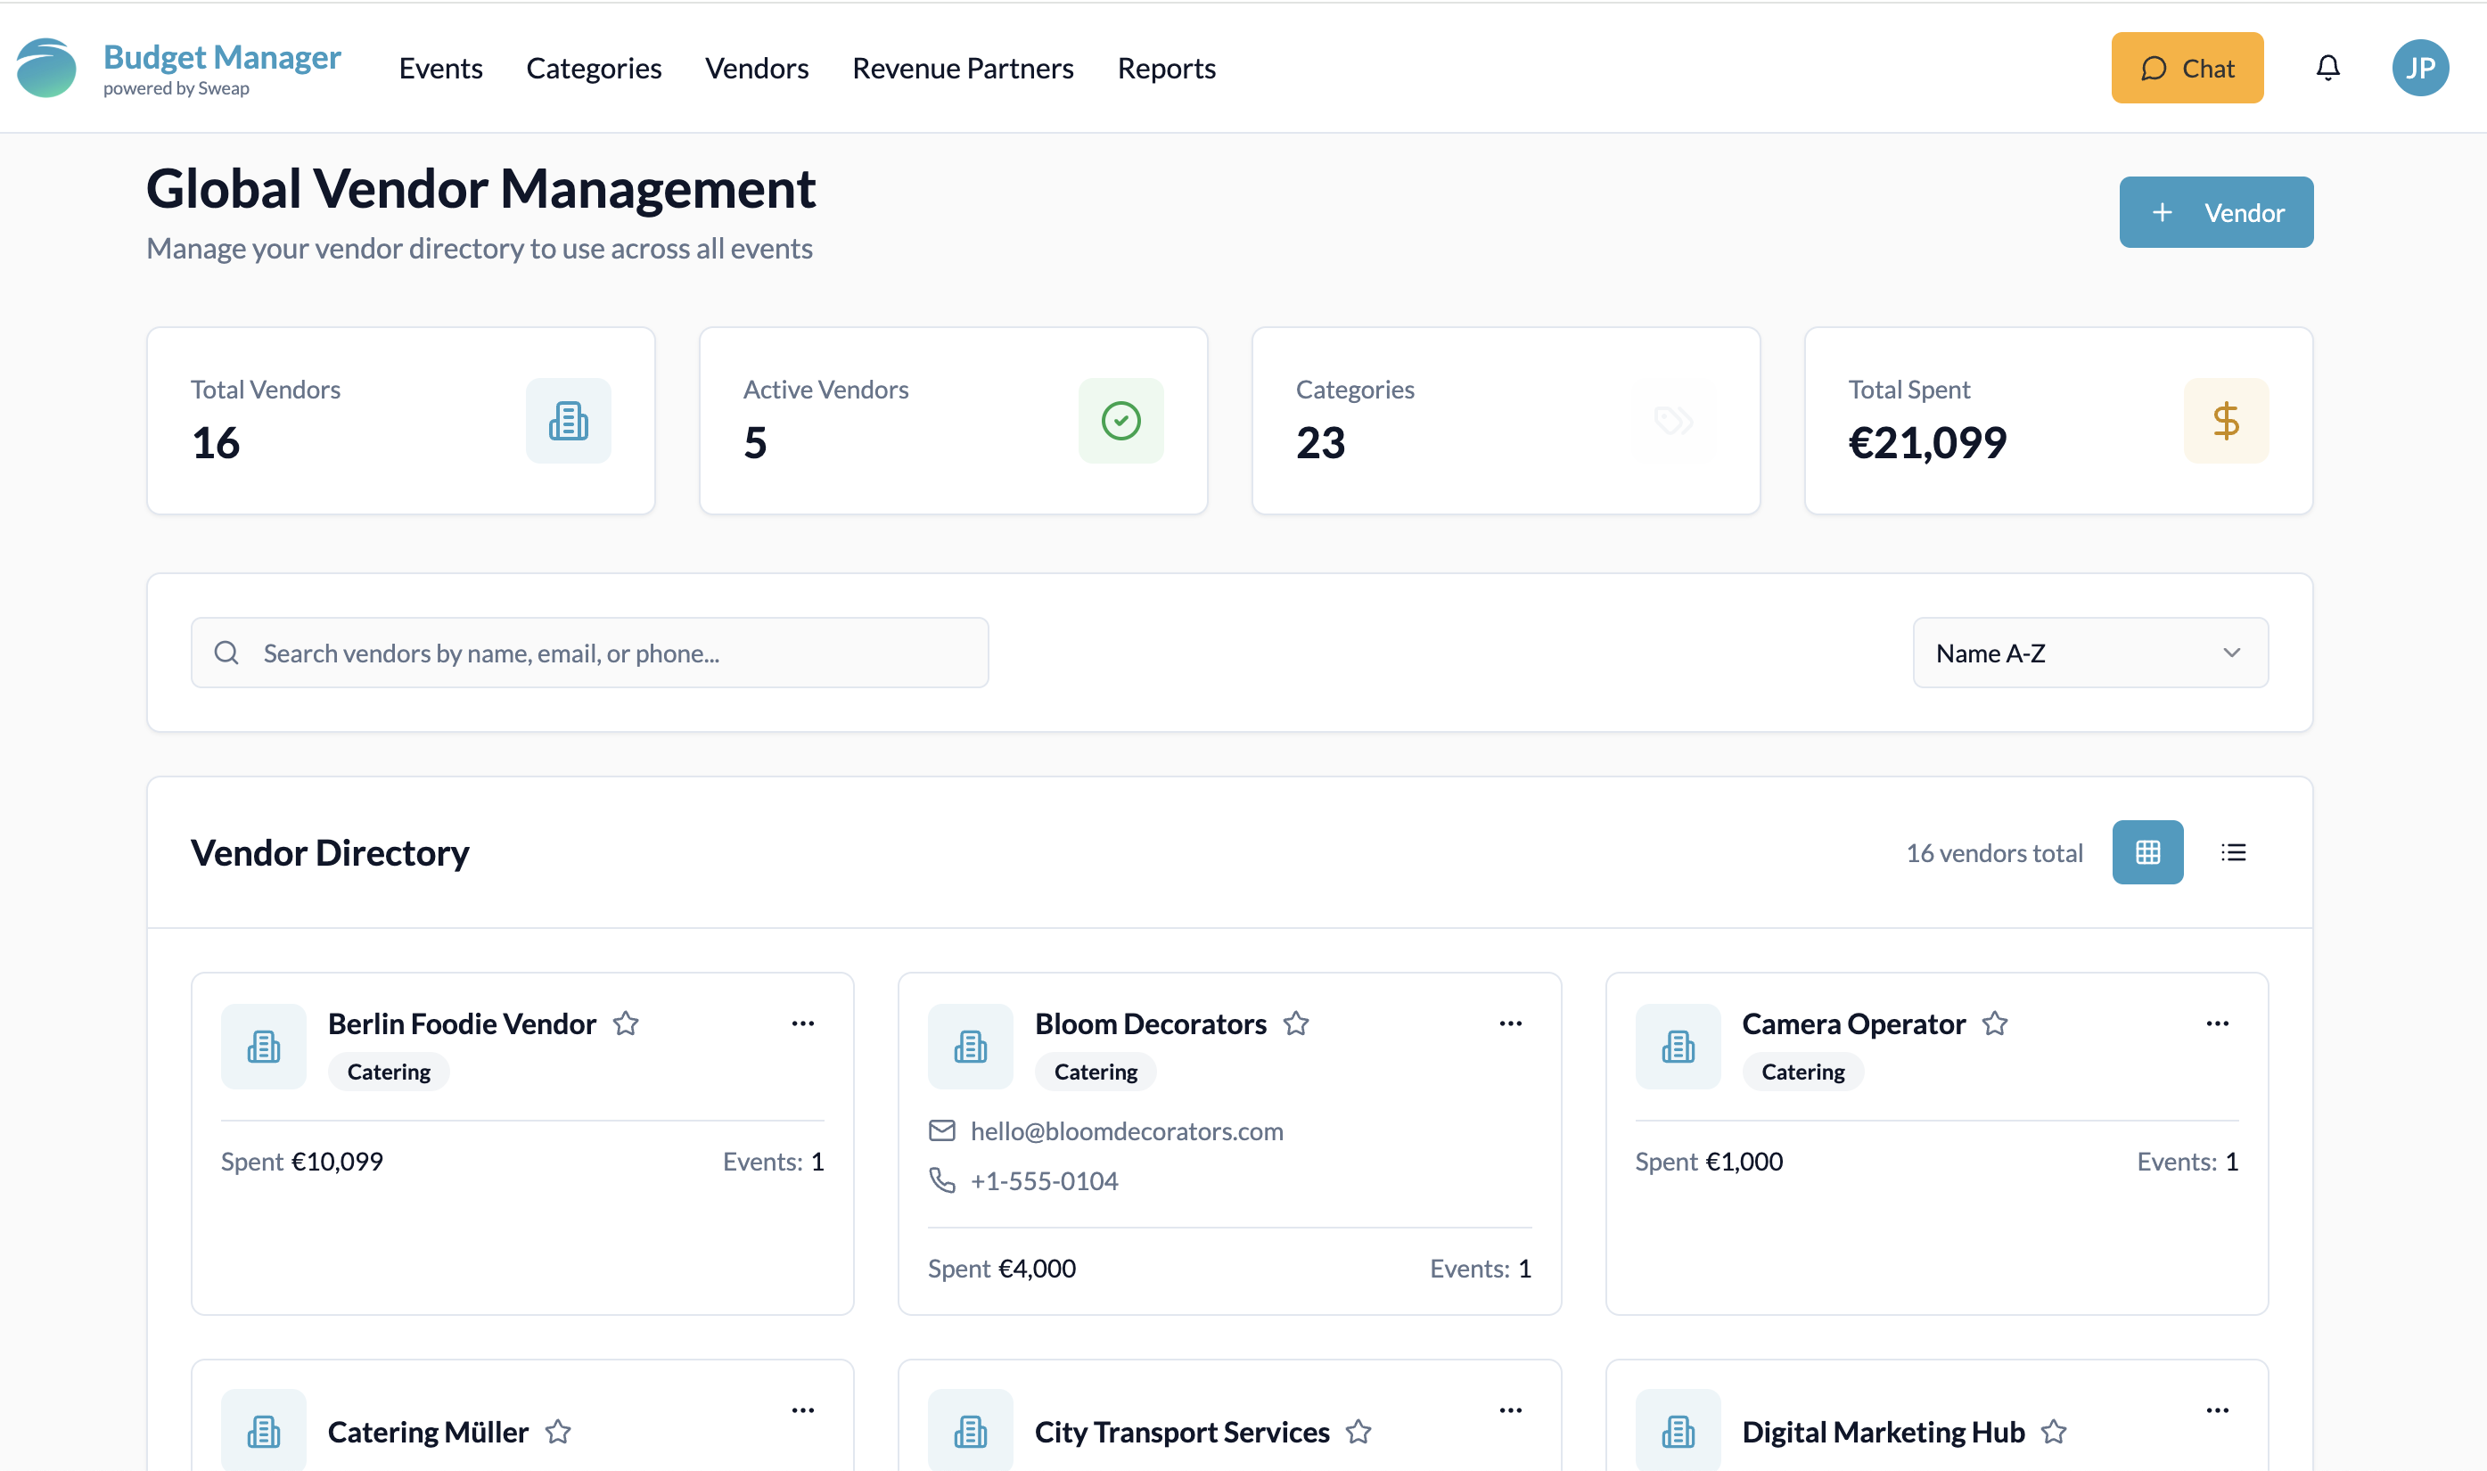Click the Vendor button to add a vendor
2487x1471 pixels.
2215,211
